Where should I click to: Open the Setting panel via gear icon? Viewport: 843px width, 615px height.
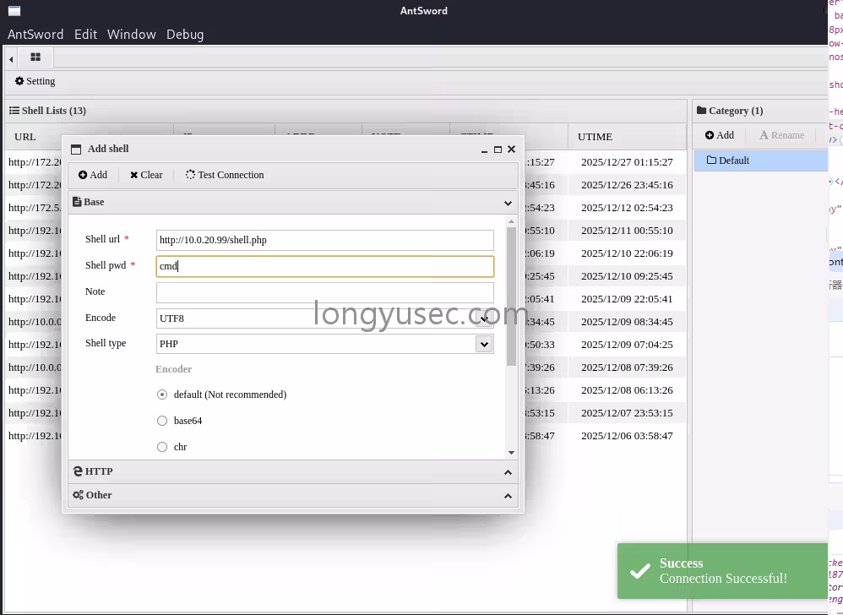pyautogui.click(x=35, y=81)
